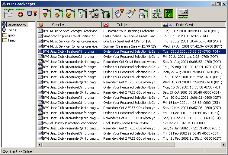228x155 pixels.
Task: Click the envelope with alarm bell icon
Action: (x=143, y=14)
